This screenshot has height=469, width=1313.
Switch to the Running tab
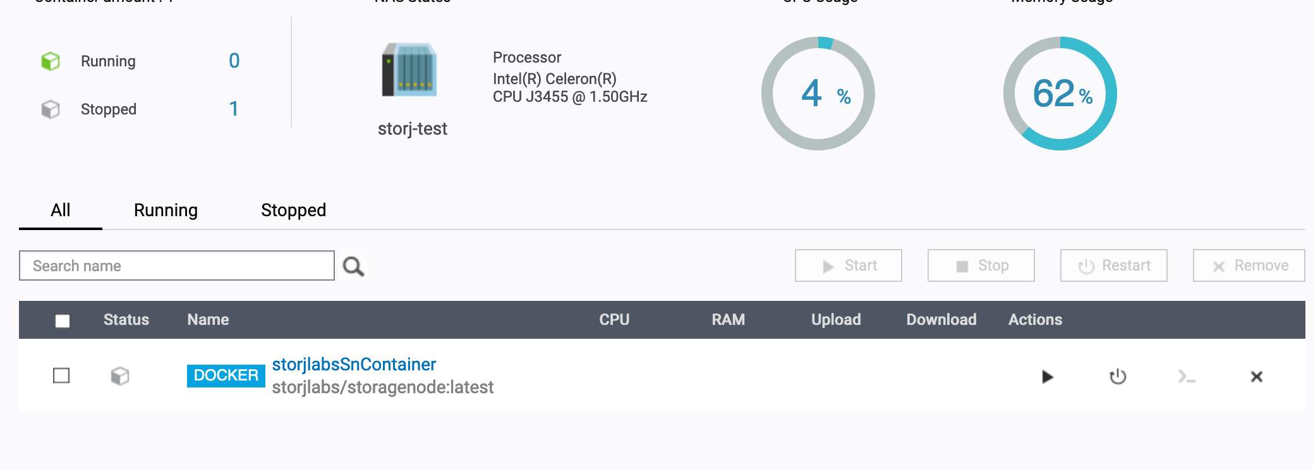click(x=166, y=210)
